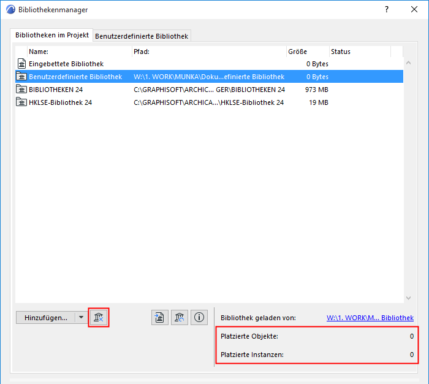
Task: Click the list scrollbar down arrow
Action: [409, 298]
